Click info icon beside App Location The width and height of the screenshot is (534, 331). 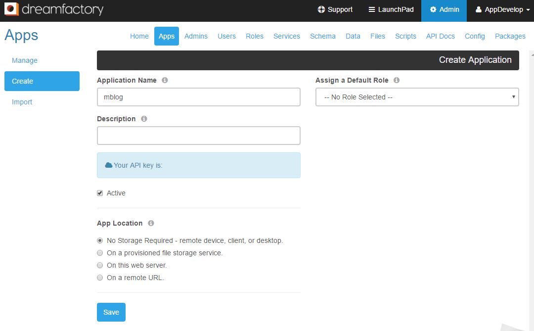pyautogui.click(x=151, y=223)
